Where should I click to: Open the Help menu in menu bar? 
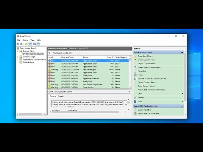click(39, 40)
